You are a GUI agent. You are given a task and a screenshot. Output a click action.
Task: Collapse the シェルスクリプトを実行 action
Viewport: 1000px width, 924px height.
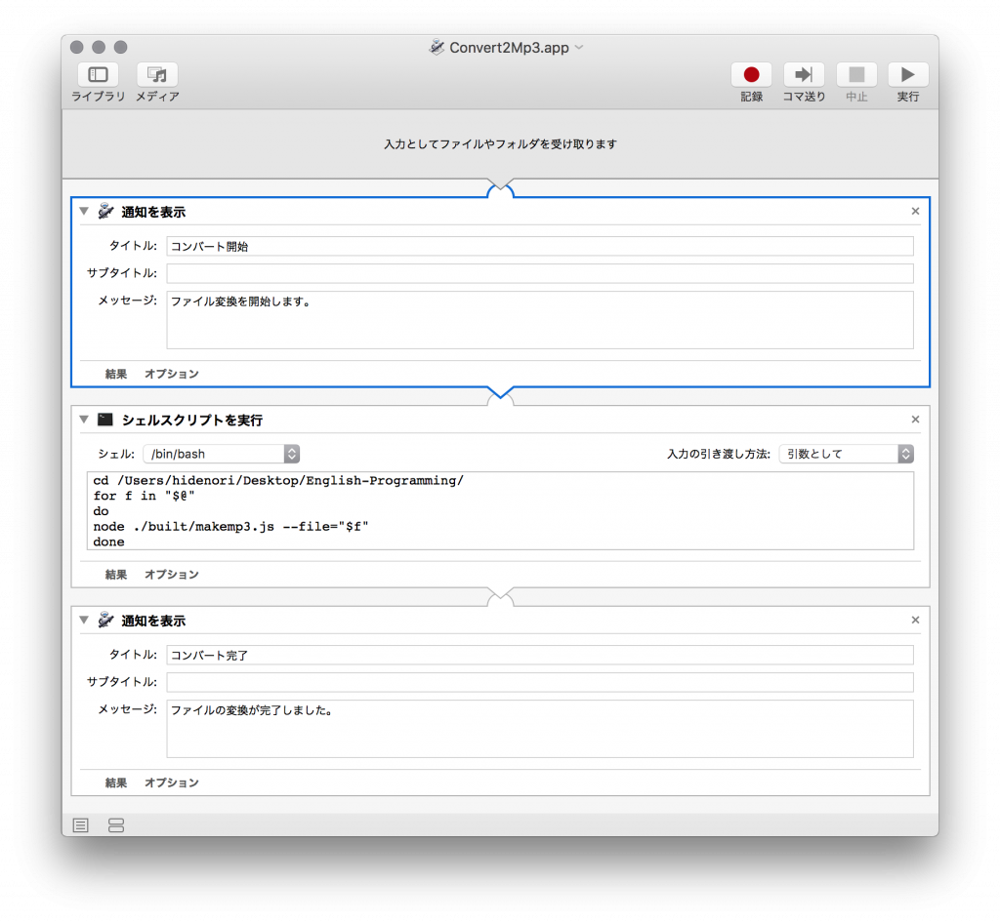84,420
